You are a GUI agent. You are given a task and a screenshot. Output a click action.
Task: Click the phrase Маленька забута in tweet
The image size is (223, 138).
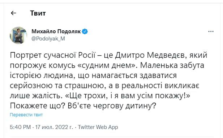172,65
